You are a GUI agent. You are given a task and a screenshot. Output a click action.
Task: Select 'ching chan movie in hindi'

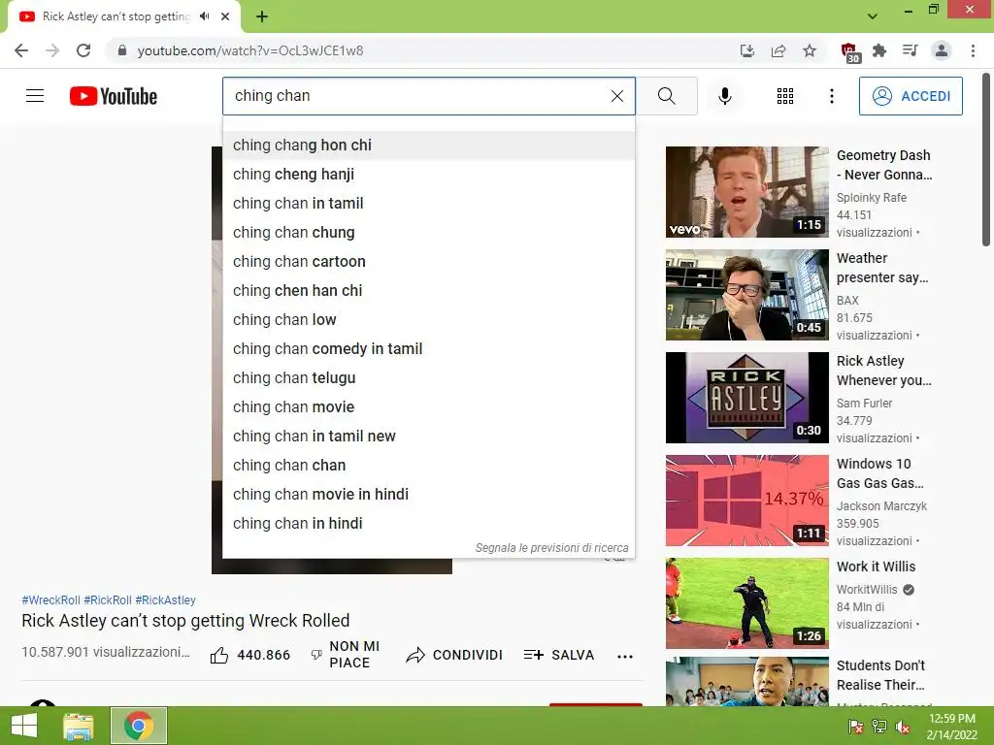click(428, 495)
